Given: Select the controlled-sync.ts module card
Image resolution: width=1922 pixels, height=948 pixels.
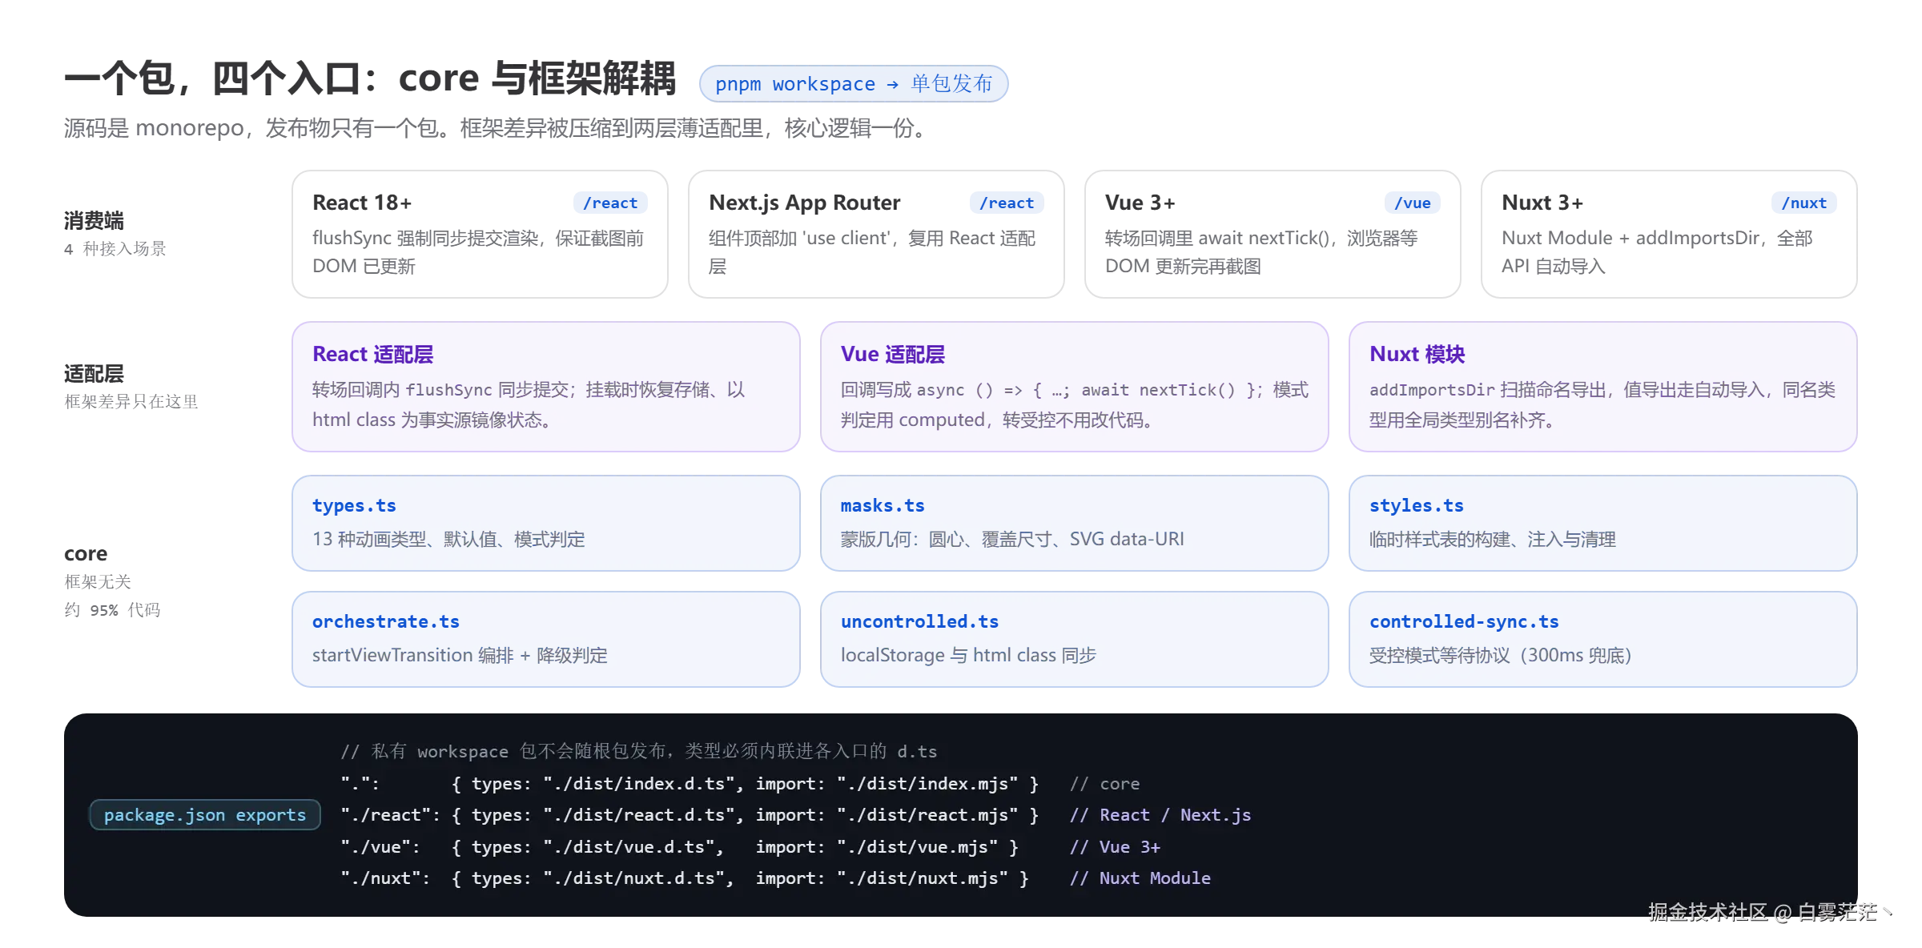Looking at the screenshot, I should click(x=1603, y=639).
